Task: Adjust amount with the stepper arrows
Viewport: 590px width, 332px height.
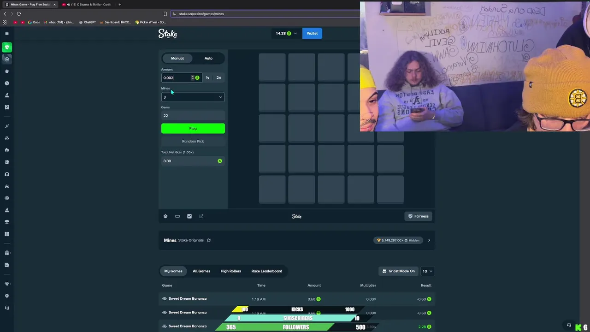Action: point(193,77)
